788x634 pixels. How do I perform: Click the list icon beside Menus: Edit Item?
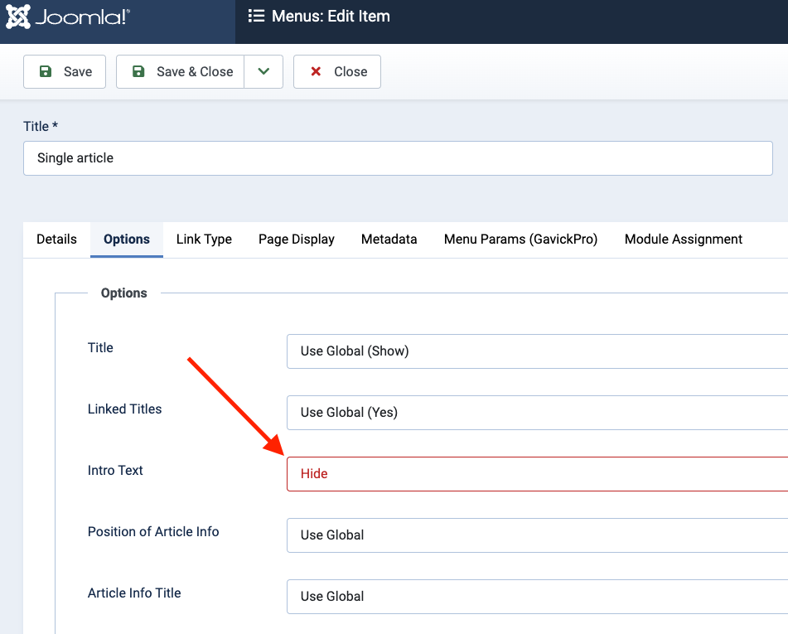tap(256, 17)
